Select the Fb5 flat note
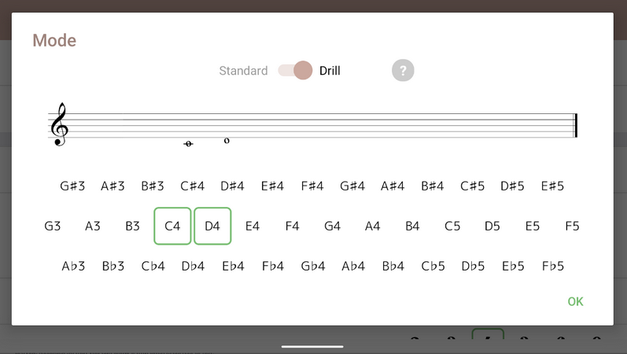 tap(553, 266)
